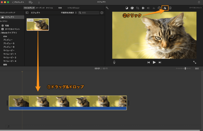203x131 pixels.
Task: Toggle the libraries sidebar list icon
Action: [x=27, y=13]
